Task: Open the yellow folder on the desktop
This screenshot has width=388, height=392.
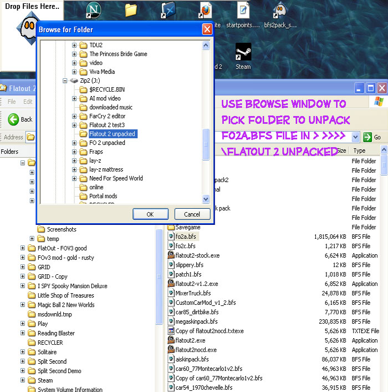Action: click(131, 10)
